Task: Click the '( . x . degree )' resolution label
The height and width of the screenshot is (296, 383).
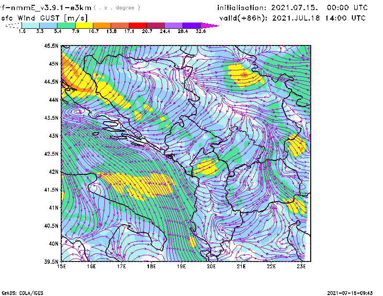Action: click(117, 8)
